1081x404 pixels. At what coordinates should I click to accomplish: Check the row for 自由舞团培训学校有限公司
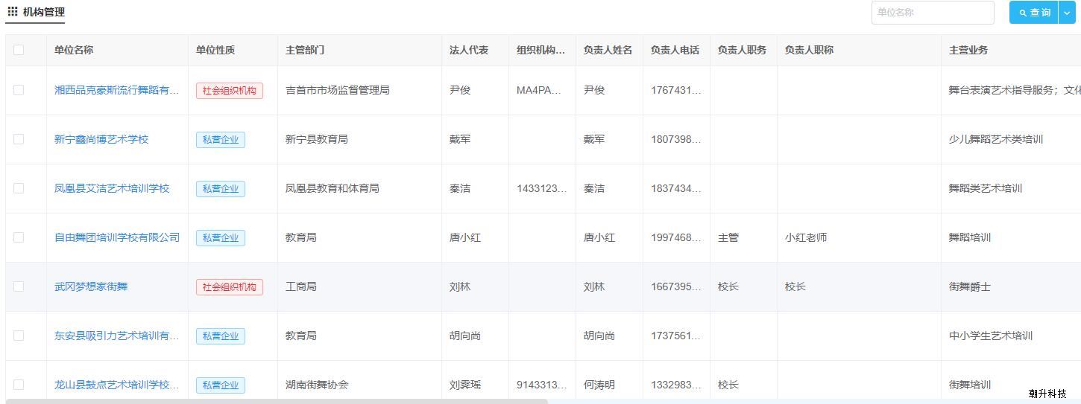tap(19, 237)
